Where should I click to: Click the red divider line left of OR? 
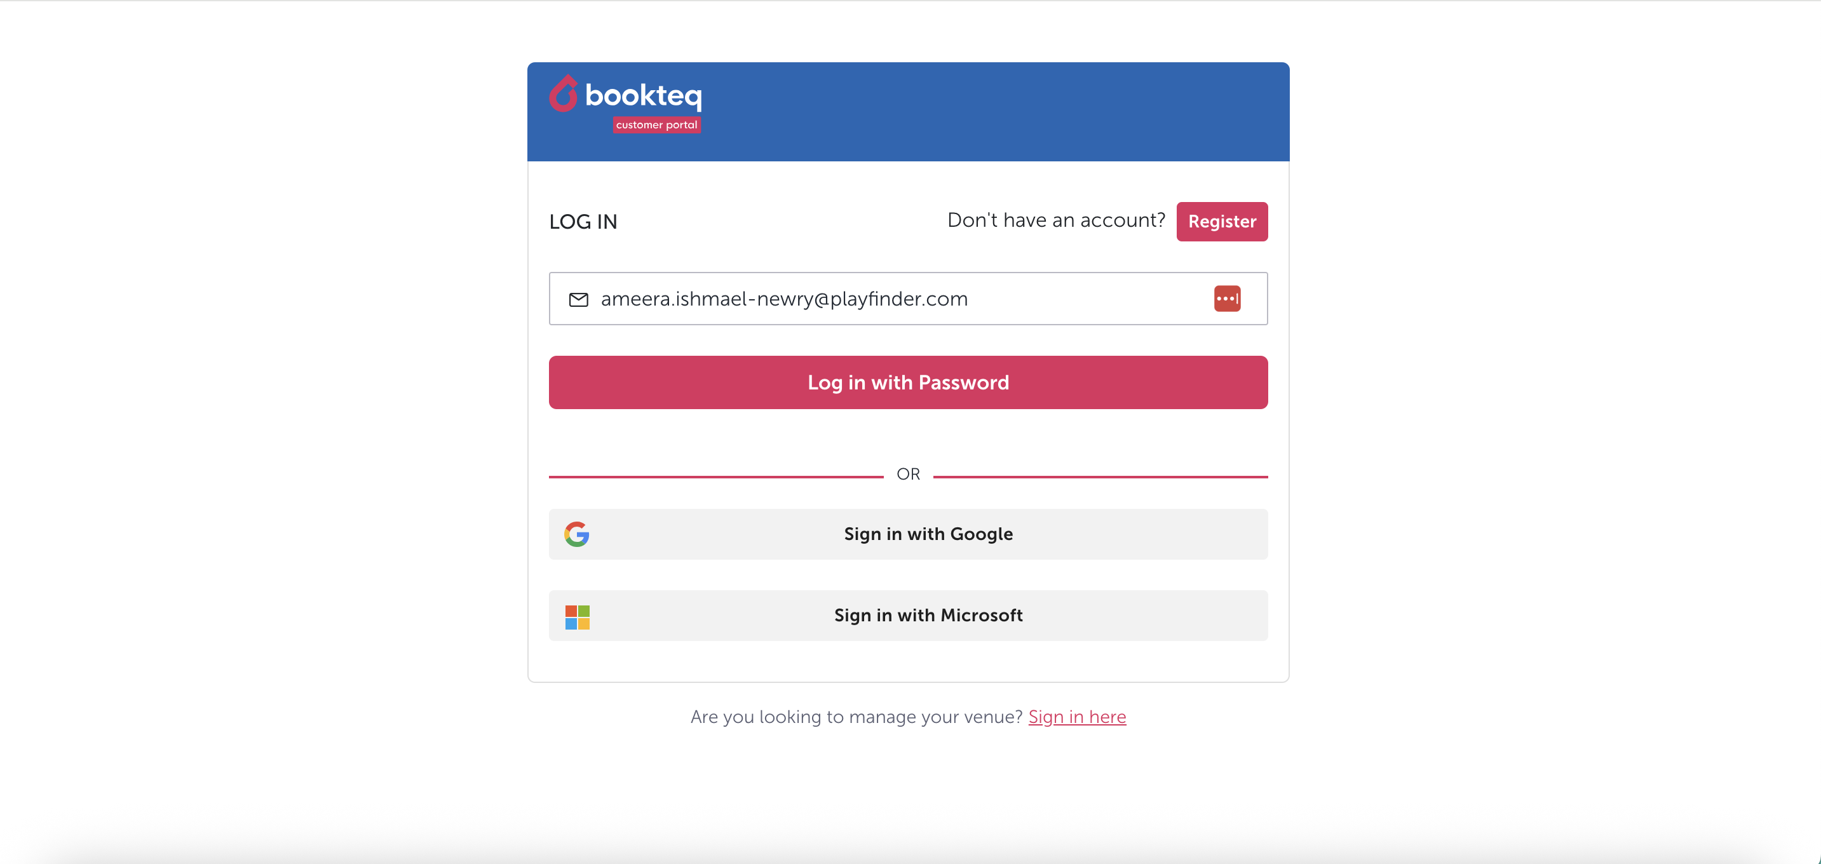tap(715, 477)
